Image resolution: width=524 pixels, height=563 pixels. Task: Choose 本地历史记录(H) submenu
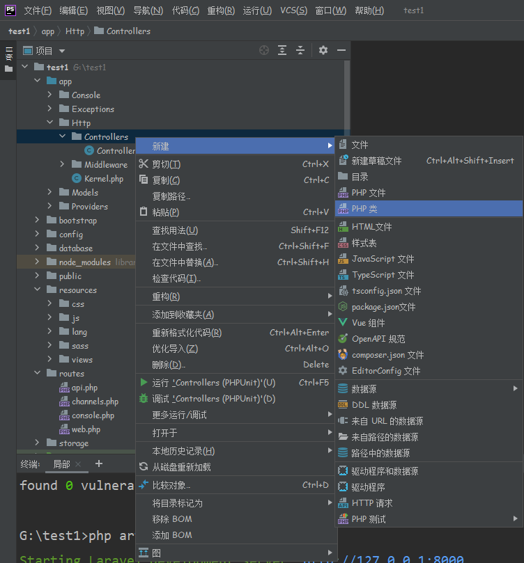[236, 451]
